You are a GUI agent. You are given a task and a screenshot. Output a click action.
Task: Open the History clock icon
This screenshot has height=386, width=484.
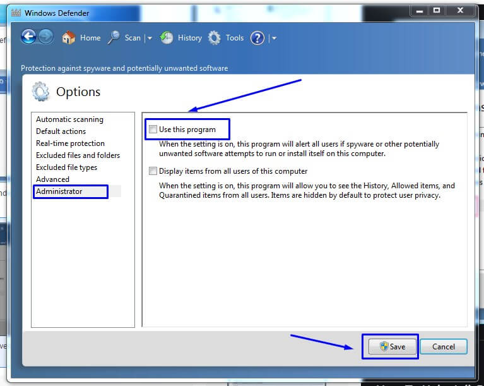pyautogui.click(x=167, y=38)
